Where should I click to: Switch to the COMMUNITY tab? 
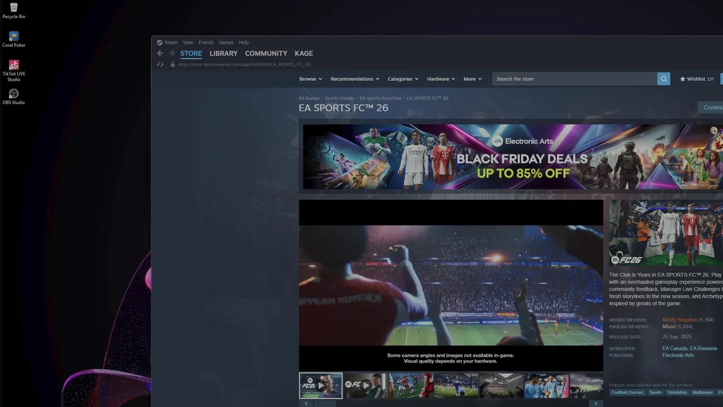(266, 53)
